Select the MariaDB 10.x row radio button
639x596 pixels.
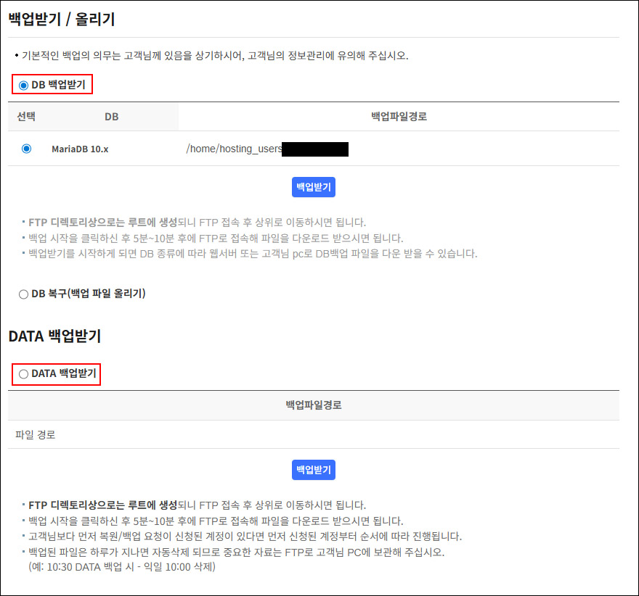click(x=26, y=149)
